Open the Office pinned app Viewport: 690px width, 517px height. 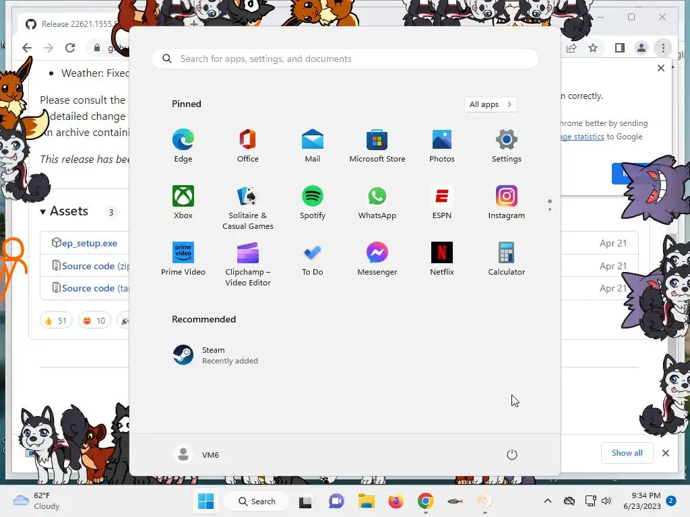point(248,146)
